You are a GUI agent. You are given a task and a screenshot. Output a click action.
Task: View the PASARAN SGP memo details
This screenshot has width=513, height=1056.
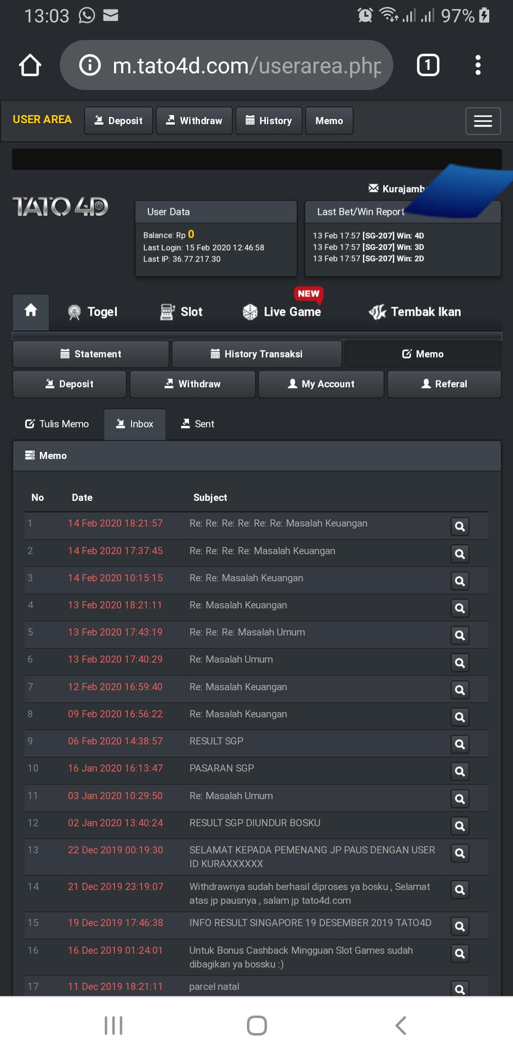459,772
